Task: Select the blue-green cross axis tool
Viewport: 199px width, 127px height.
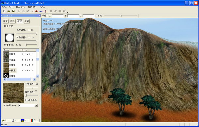Action: coord(41,11)
